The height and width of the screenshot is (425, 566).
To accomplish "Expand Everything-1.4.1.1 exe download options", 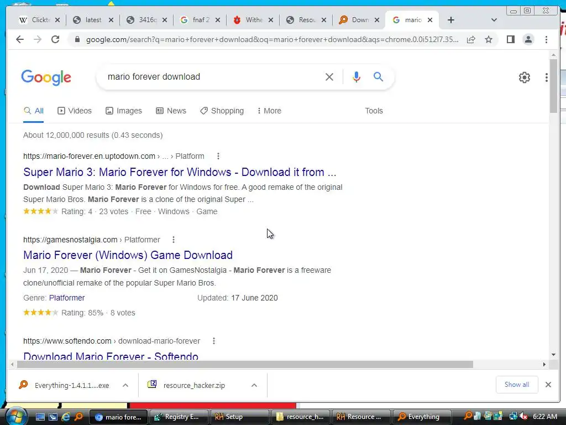I will [125, 385].
